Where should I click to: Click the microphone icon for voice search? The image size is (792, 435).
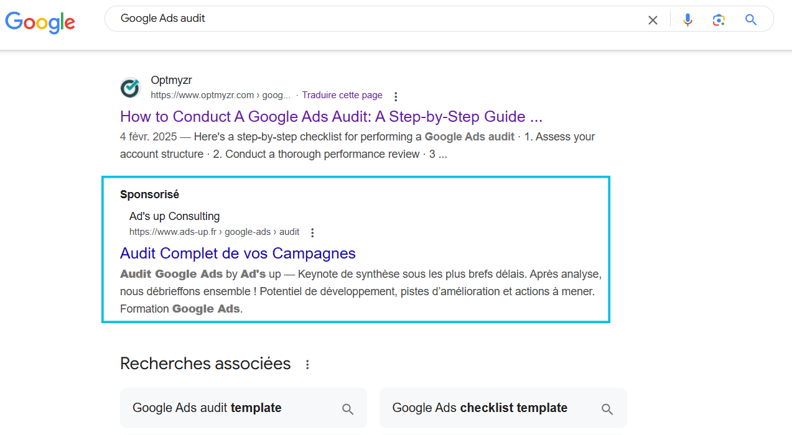[687, 19]
